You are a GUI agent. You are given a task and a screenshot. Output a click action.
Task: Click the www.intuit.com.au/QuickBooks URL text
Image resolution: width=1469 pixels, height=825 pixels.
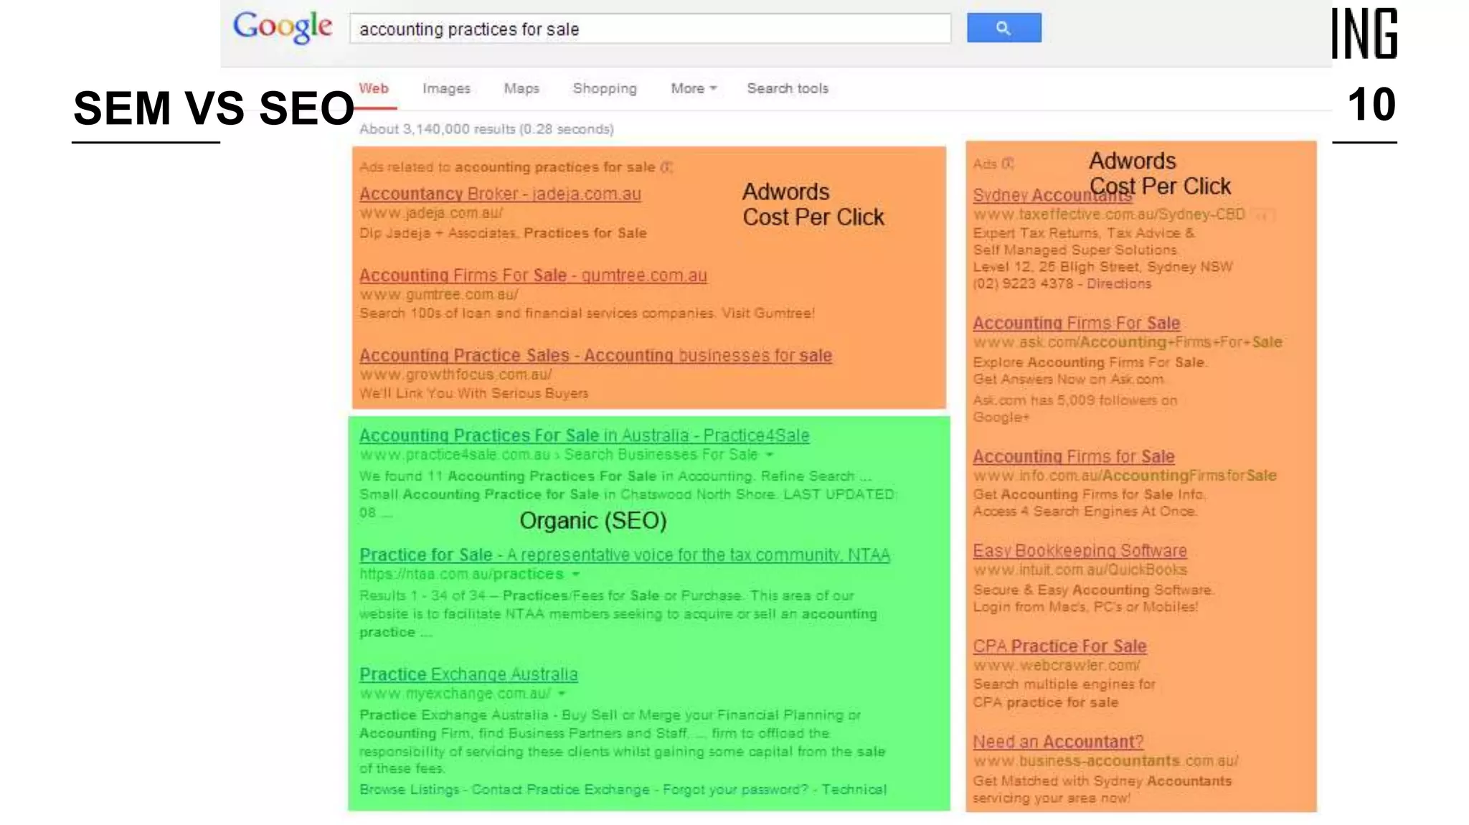click(1080, 570)
